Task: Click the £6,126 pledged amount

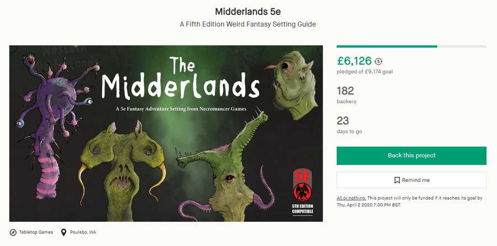Action: (354, 61)
